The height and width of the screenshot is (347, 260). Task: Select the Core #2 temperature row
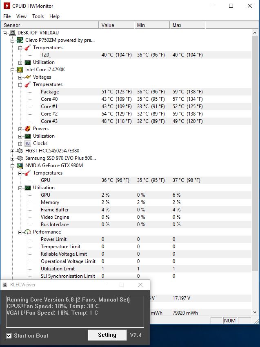pyautogui.click(x=49, y=114)
